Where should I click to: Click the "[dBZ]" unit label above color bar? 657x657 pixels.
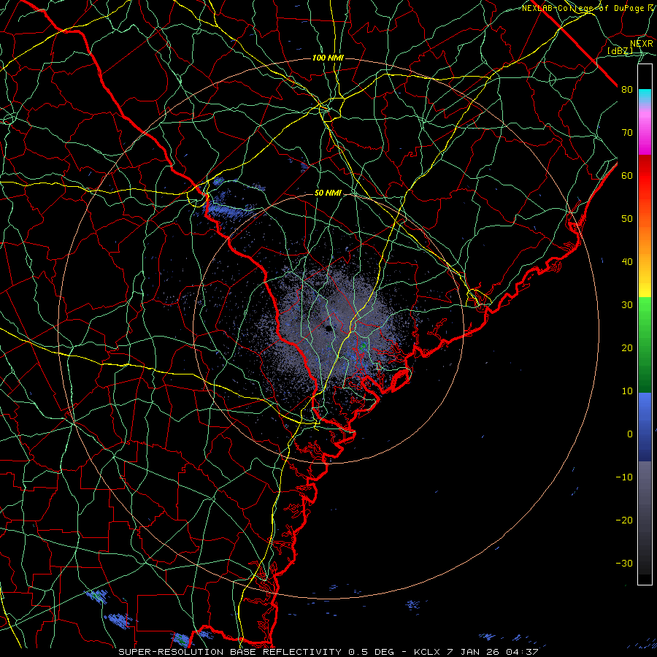(x=620, y=51)
